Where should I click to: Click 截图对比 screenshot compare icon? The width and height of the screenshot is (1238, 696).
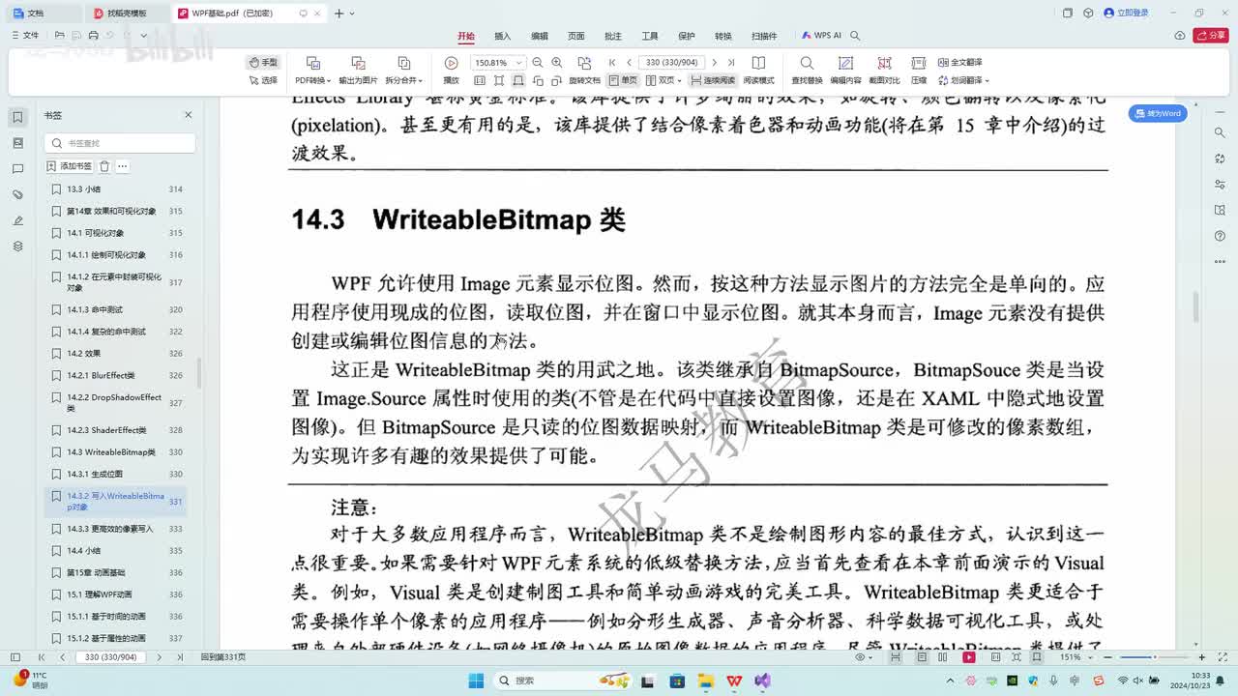pos(884,64)
